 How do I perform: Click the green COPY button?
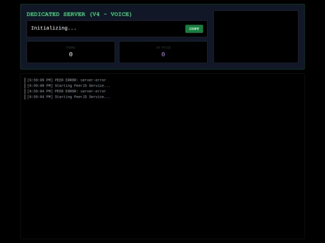coord(194,29)
